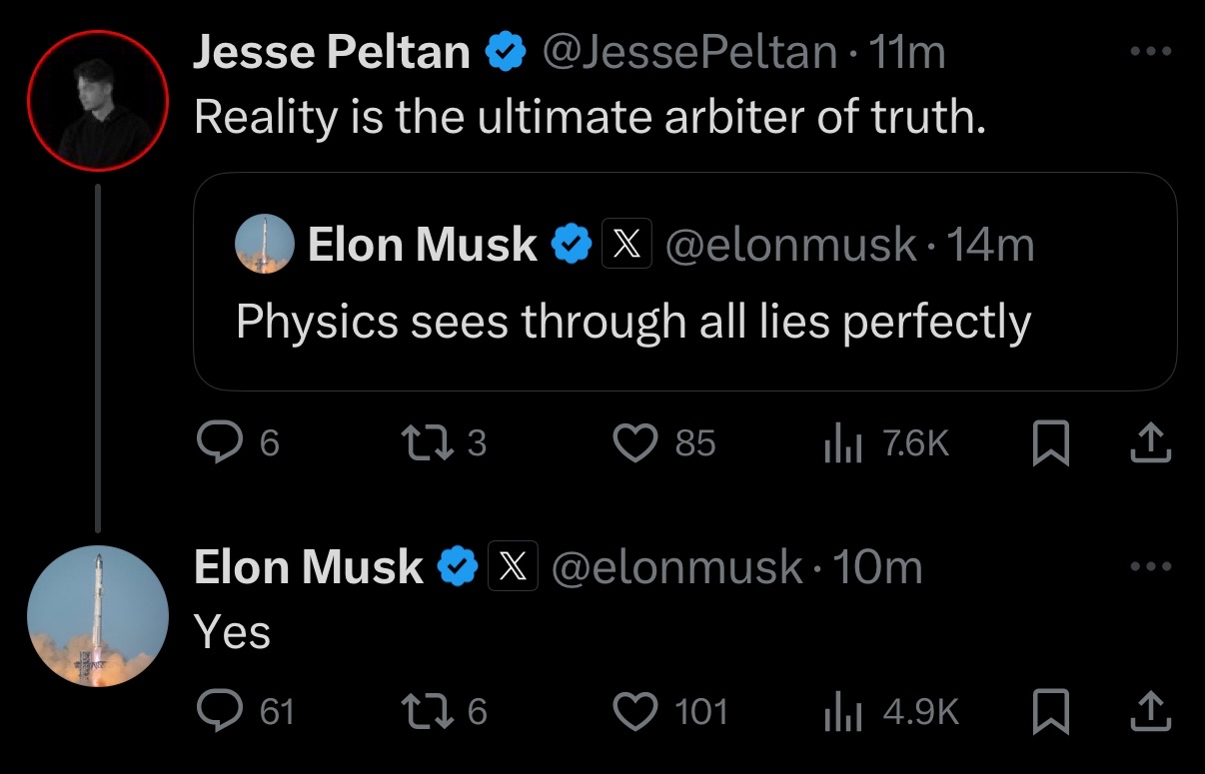Screen dimensions: 1205x774
Task: Open the X affiliate badge beside the reply's Elon Musk name
Action: 514,567
